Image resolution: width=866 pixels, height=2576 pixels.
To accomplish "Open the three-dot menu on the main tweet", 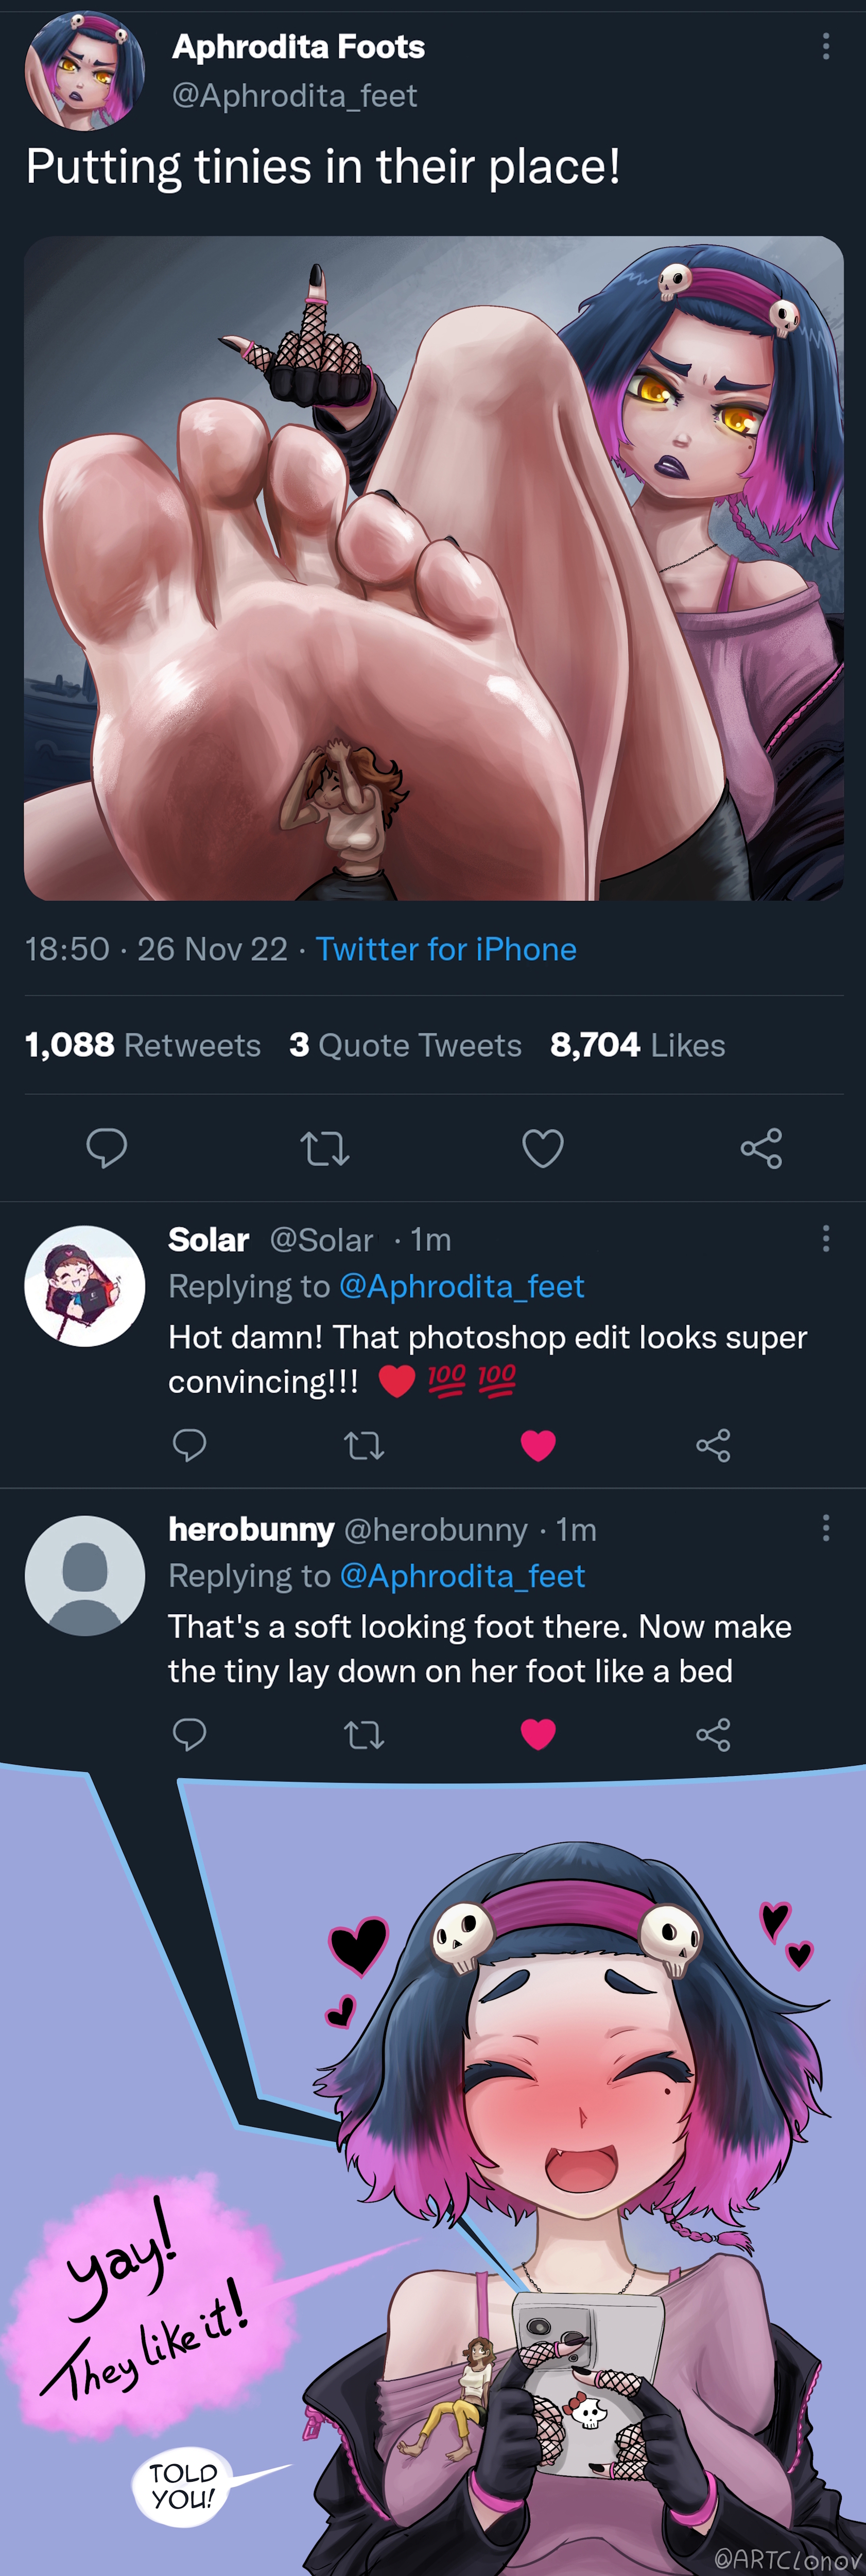I will click(825, 46).
